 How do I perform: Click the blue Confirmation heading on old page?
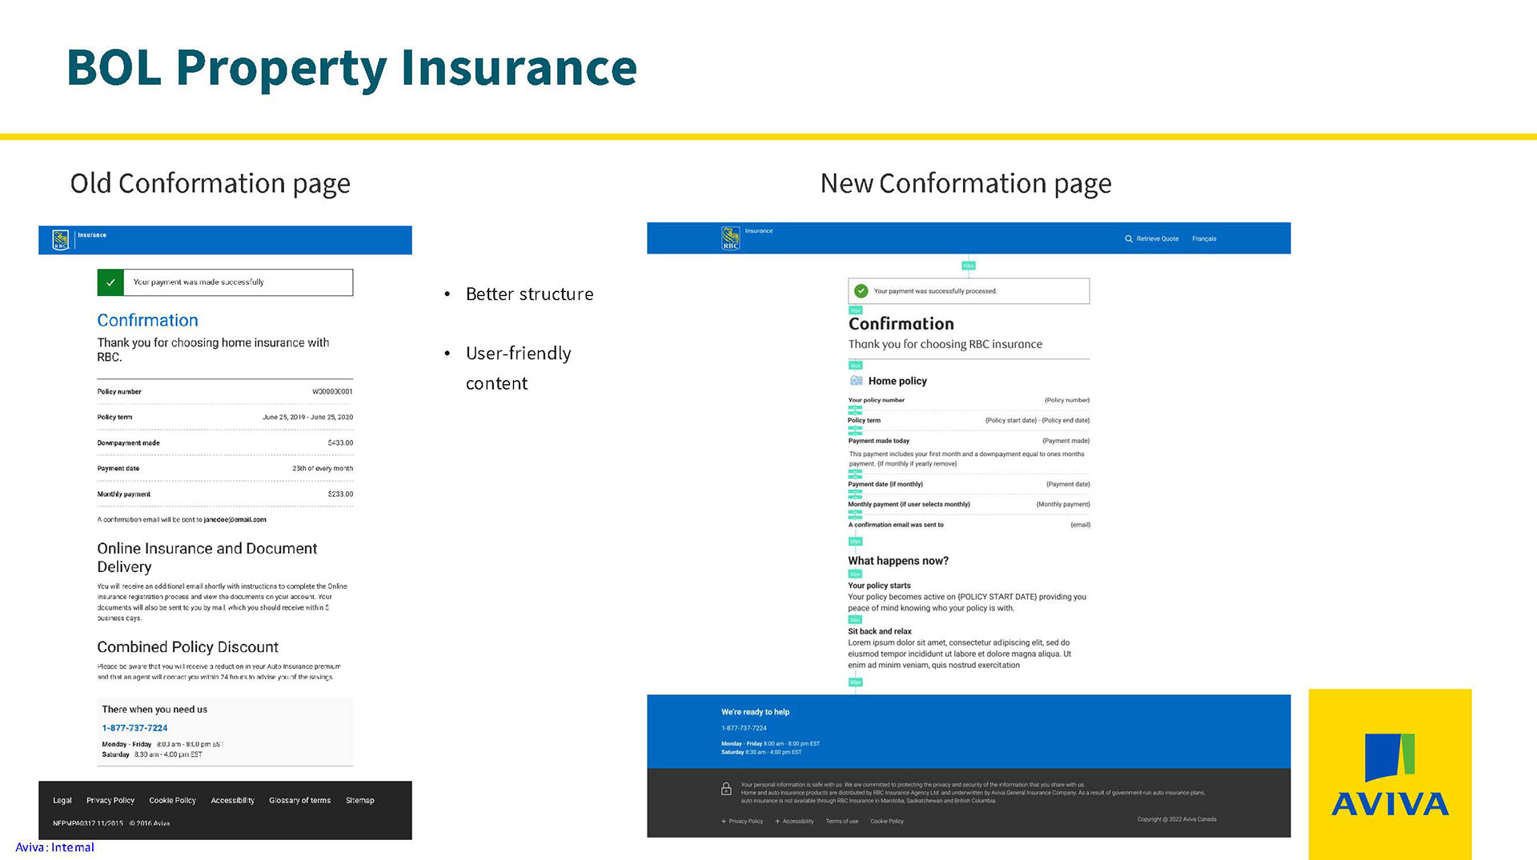[147, 320]
